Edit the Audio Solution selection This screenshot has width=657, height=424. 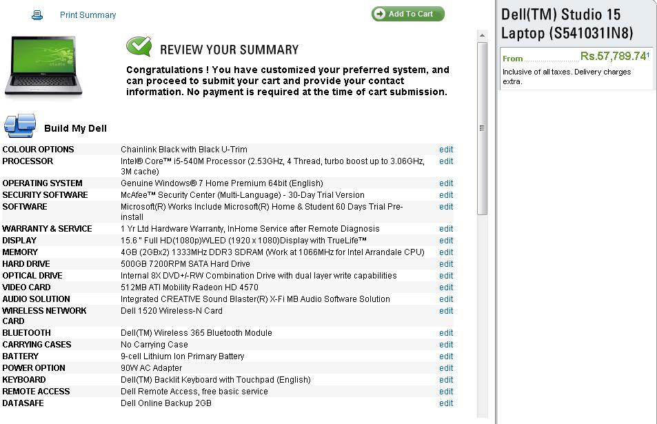[x=446, y=300]
